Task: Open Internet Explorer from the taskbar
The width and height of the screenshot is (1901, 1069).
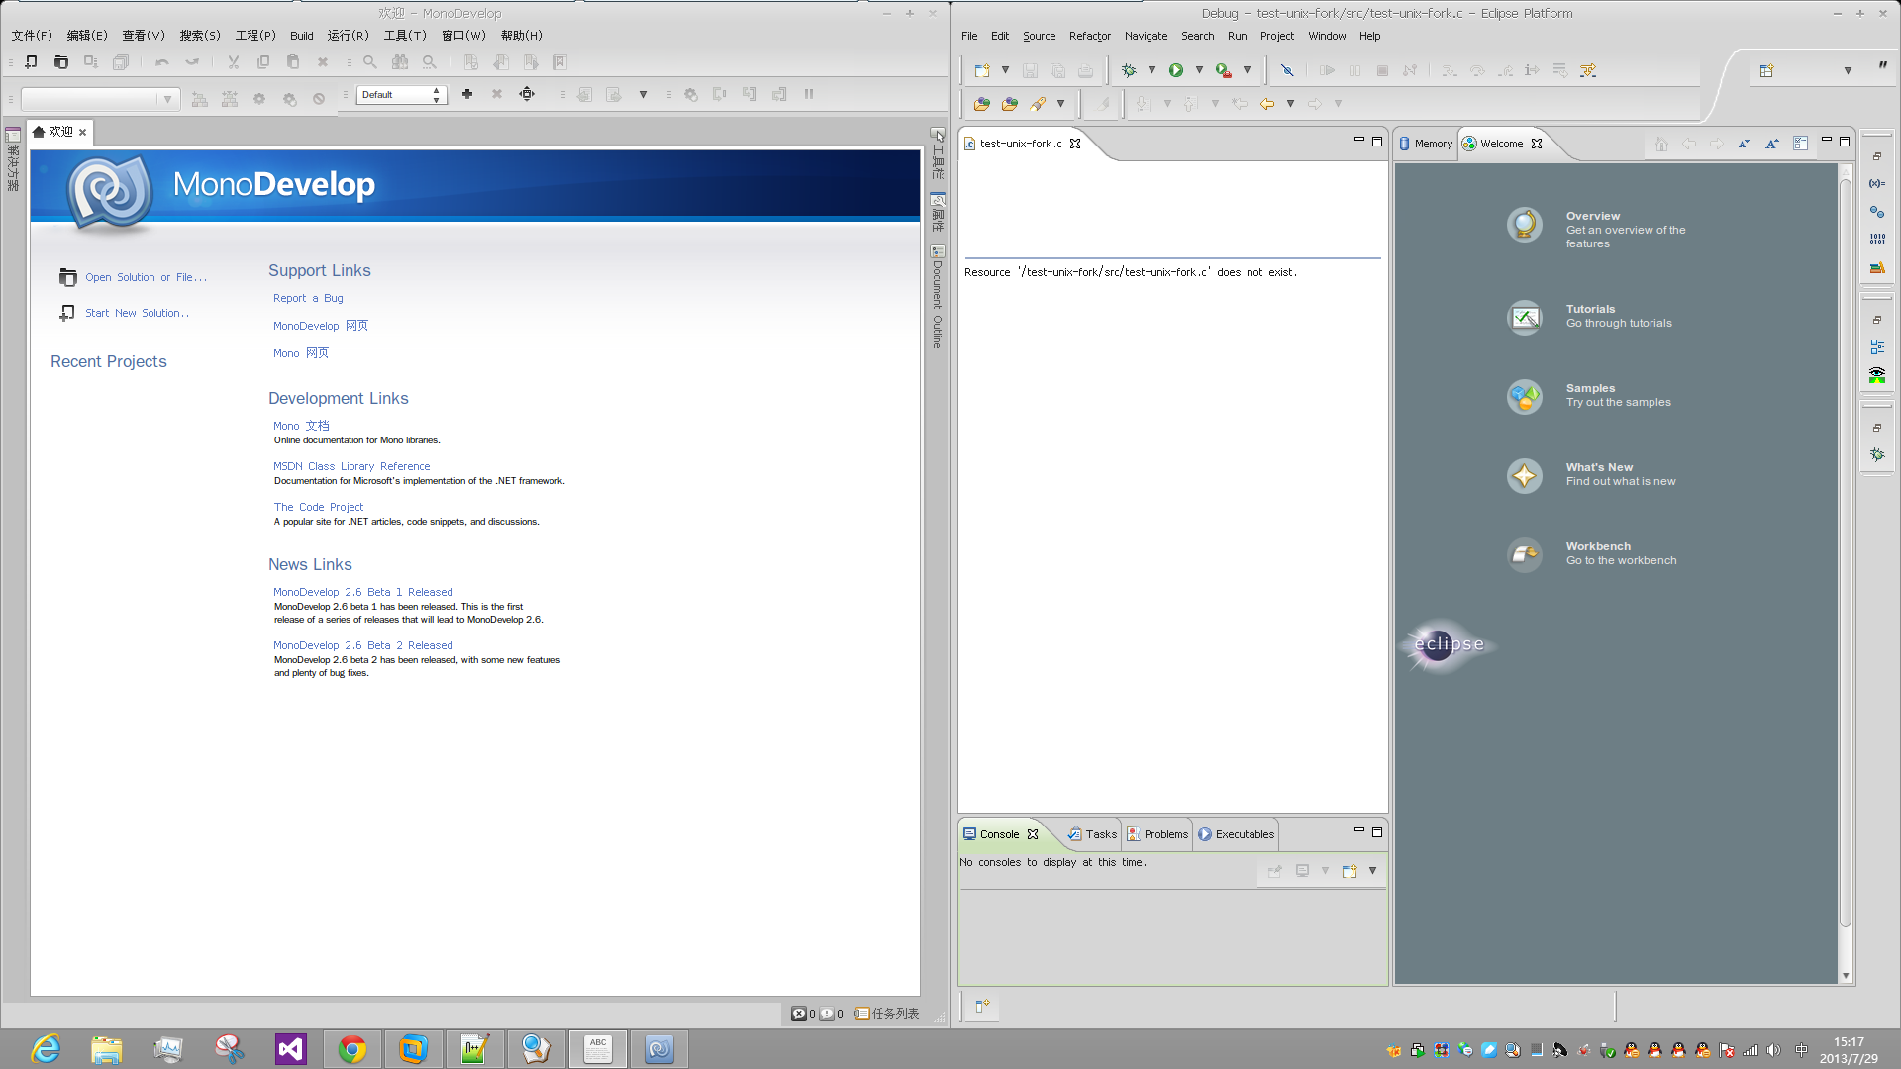Action: 46,1048
